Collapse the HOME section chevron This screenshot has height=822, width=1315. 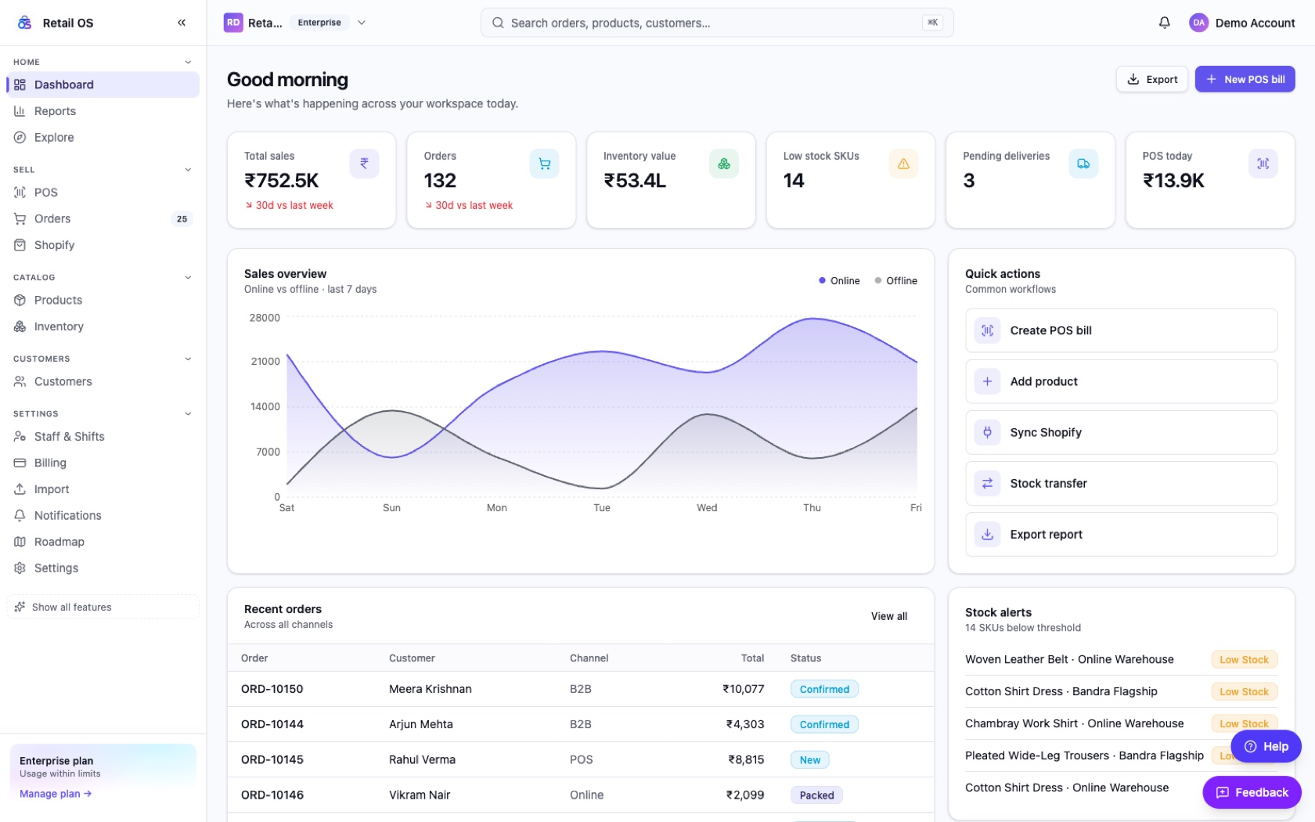point(188,62)
